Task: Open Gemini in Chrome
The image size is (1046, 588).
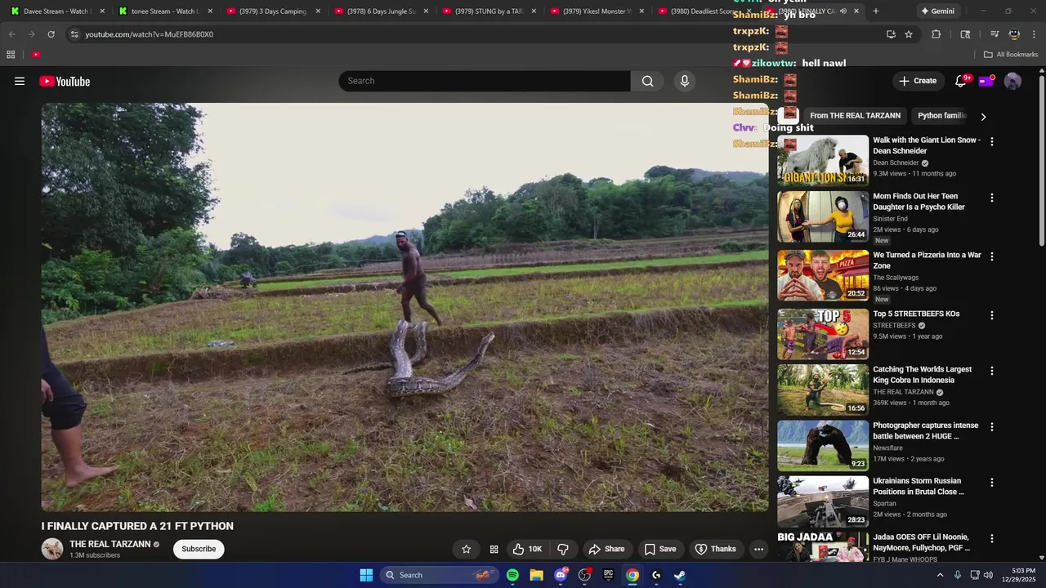Action: (937, 11)
